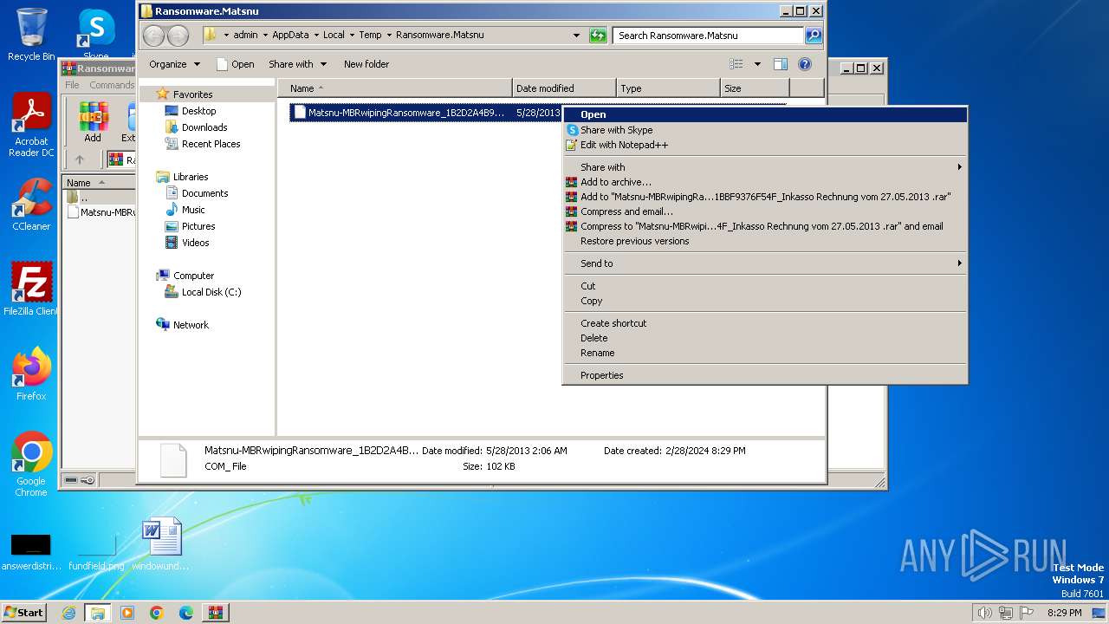The height and width of the screenshot is (624, 1109).
Task: Change view with the views icon
Action: pos(736,64)
